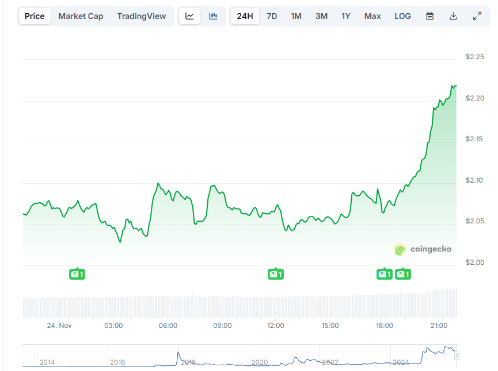The height and width of the screenshot is (371, 498).
Task: Select the 1Y time range
Action: pyautogui.click(x=345, y=16)
